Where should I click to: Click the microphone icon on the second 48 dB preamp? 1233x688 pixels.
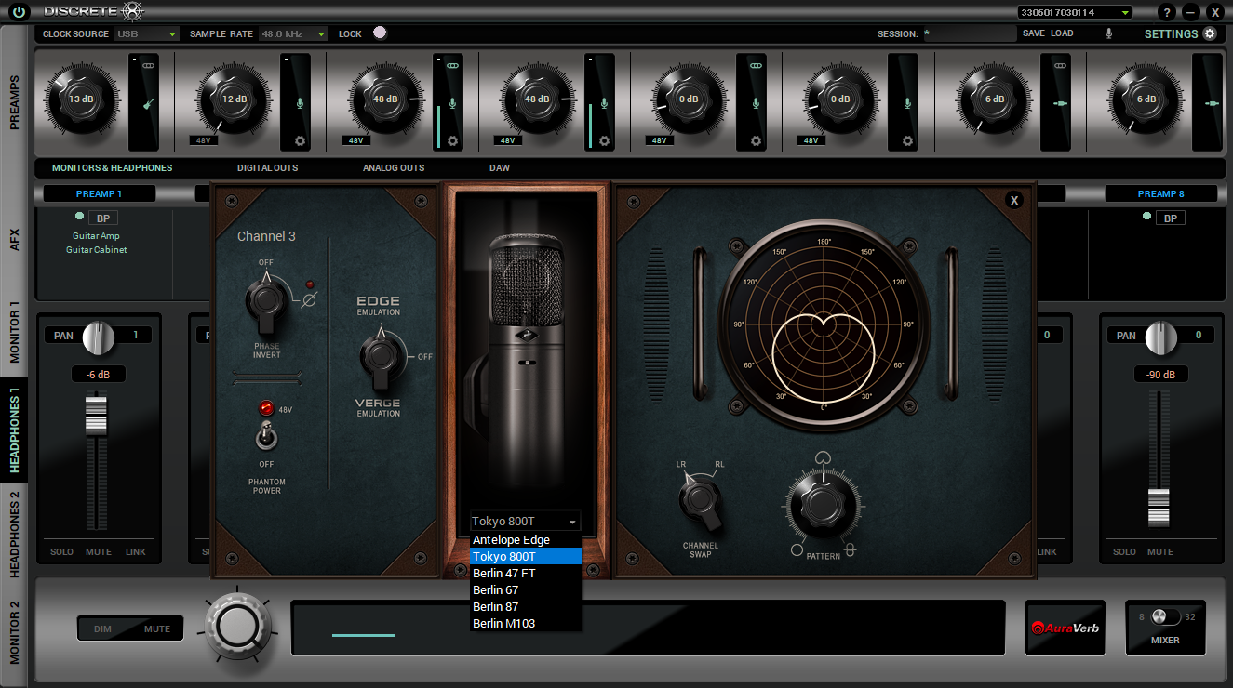tap(604, 103)
